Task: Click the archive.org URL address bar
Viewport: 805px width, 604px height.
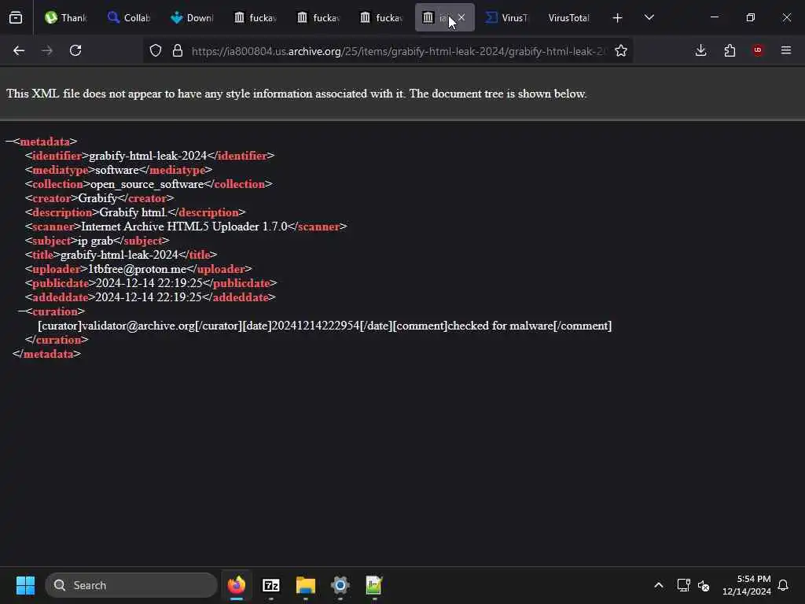Action: [399, 51]
